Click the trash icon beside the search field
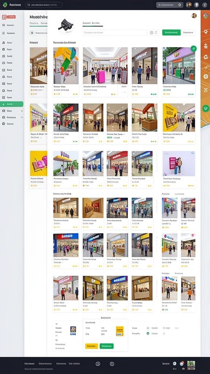 (156, 33)
